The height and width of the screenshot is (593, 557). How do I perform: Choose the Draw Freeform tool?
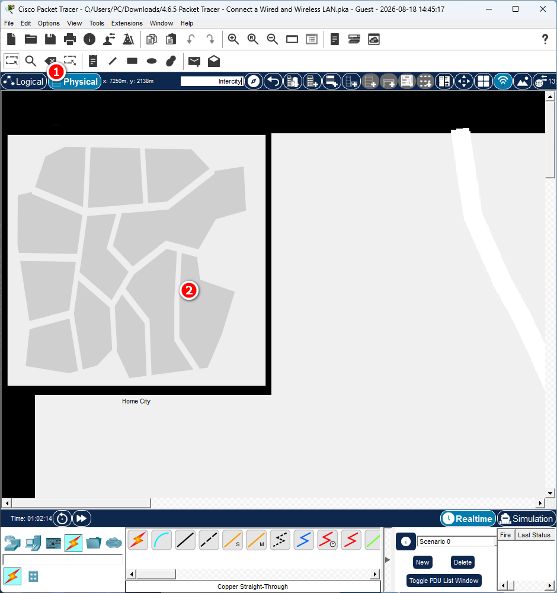click(171, 61)
